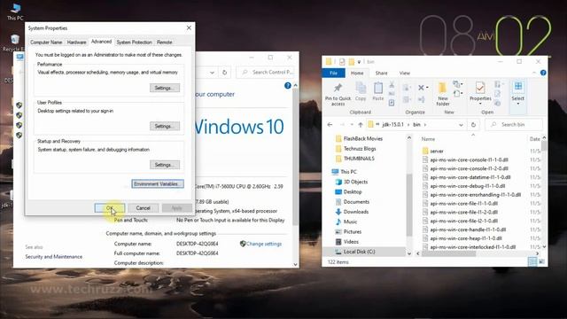Screen dimensions: 567x319
Task: Click the History icon in the Open group
Action: [x=498, y=103]
